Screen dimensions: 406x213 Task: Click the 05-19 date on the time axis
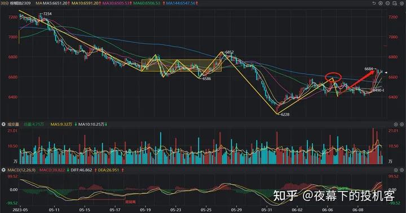tap(145, 210)
